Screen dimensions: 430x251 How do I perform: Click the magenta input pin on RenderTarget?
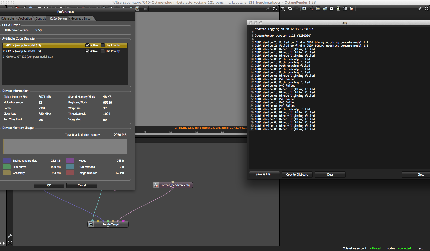coord(123,221)
